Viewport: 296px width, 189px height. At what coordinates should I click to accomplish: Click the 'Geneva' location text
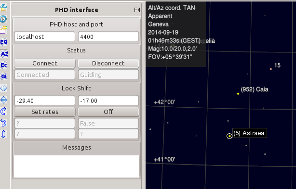[x=158, y=24]
